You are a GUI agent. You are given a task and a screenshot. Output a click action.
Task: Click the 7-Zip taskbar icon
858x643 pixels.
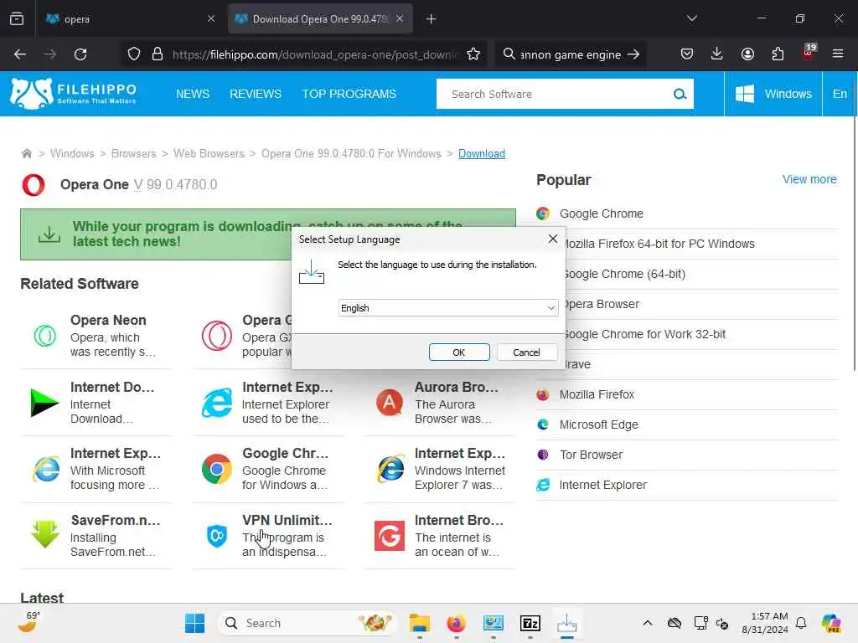[x=530, y=623]
